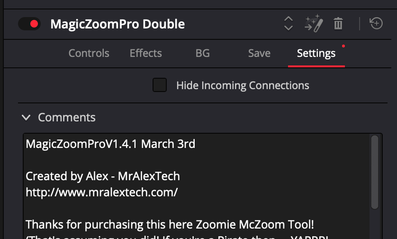Viewport: 397px width, 239px height.
Task: Delete effect with the trash icon
Action: (338, 23)
